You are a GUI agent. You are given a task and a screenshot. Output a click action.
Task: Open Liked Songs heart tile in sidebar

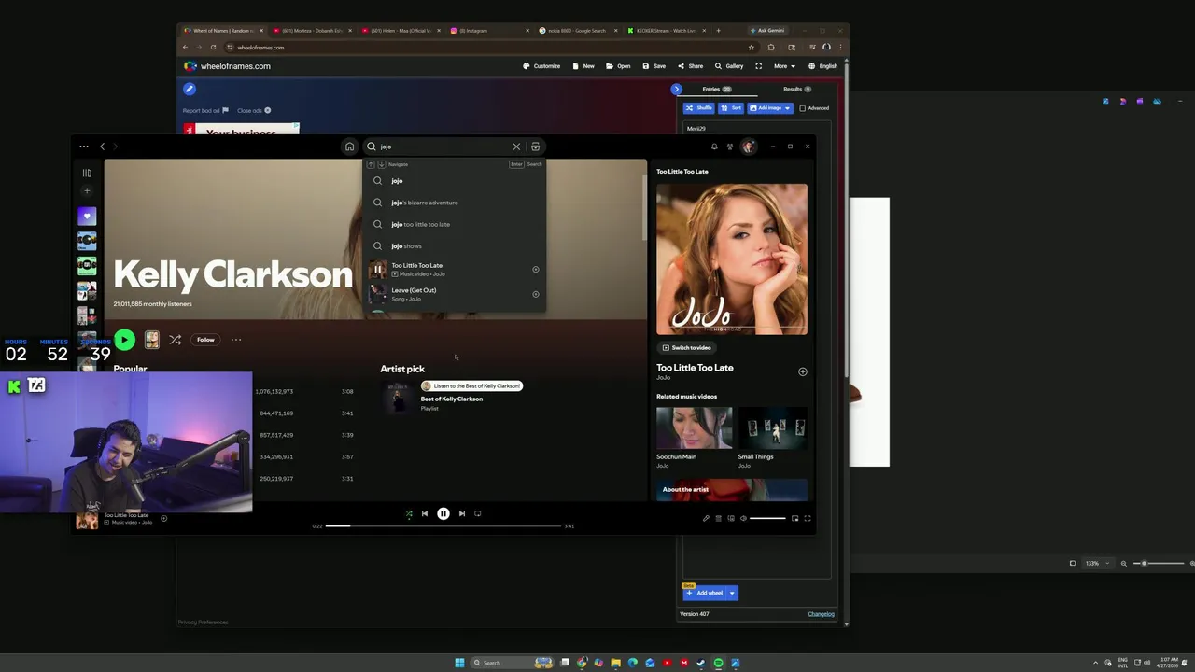[x=87, y=217]
